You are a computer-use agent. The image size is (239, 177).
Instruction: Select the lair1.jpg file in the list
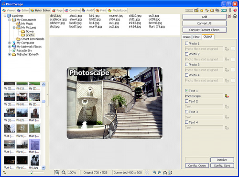coord(94,15)
